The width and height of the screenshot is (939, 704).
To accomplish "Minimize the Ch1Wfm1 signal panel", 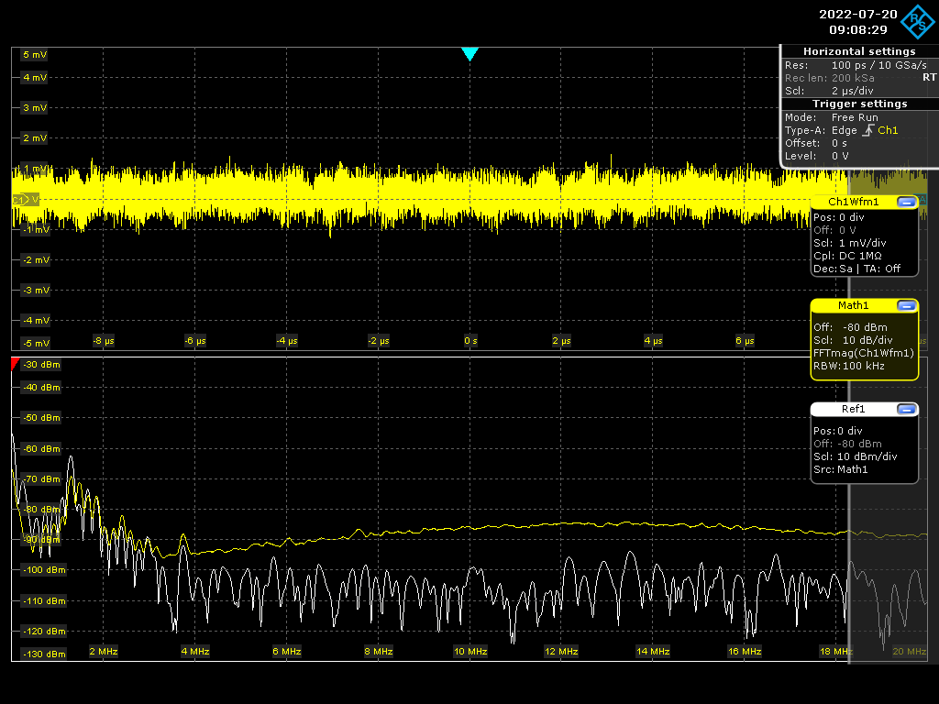I will (906, 202).
